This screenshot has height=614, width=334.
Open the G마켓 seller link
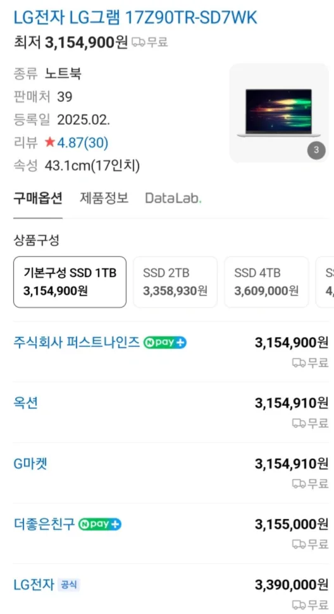point(30,463)
